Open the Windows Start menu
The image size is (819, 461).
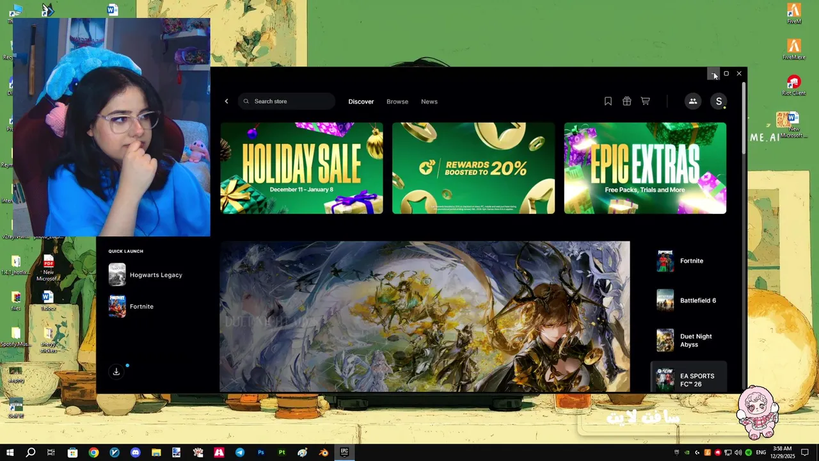[10, 452]
